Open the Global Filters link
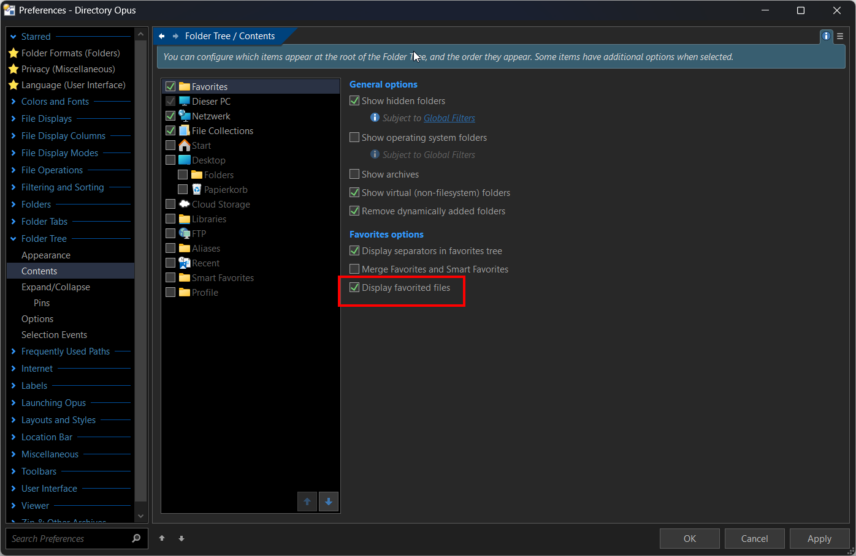The image size is (856, 556). tap(449, 118)
